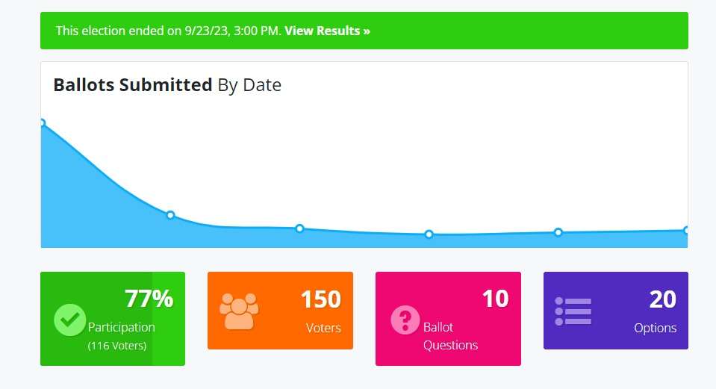The image size is (716, 389).
Task: Click the fourth data point on chart
Action: tap(429, 234)
